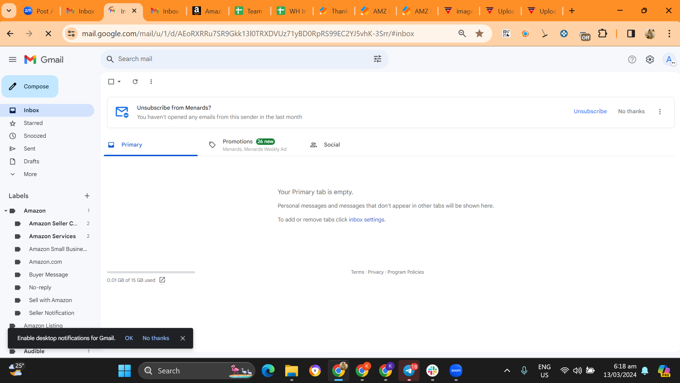Screen dimensions: 680x383
Task: Close the desktop notifications toast
Action: [x=183, y=338]
